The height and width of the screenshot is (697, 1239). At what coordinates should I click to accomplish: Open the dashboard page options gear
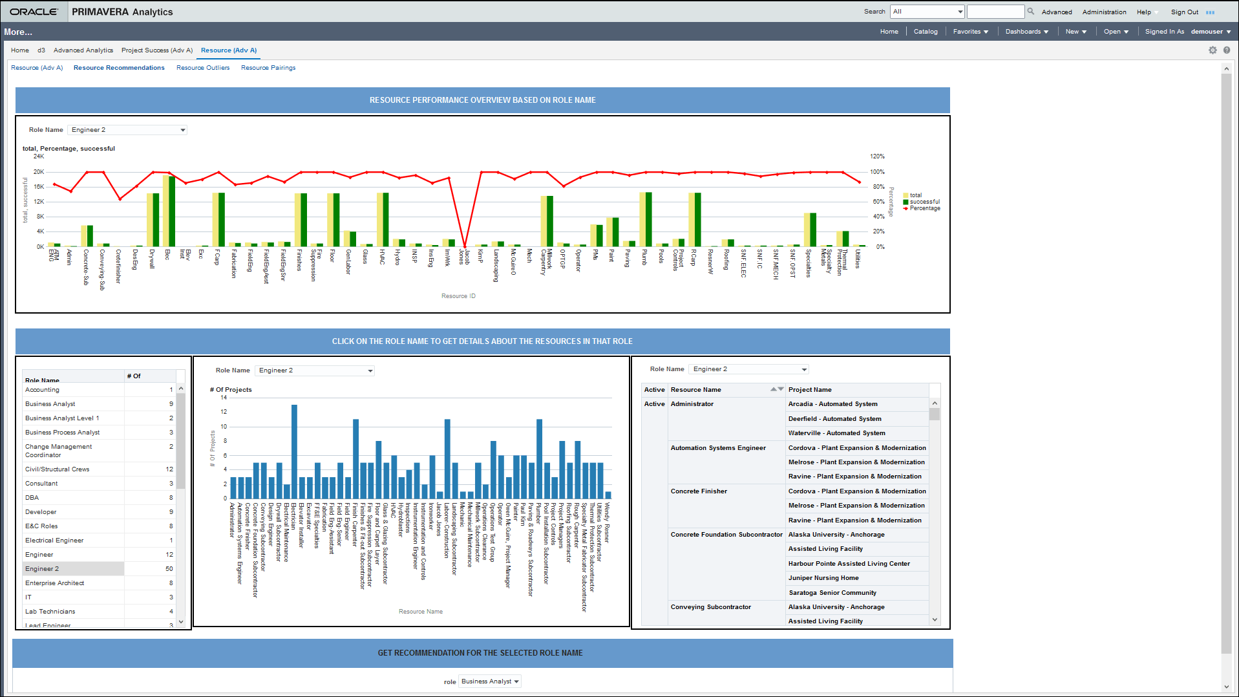pos(1213,50)
